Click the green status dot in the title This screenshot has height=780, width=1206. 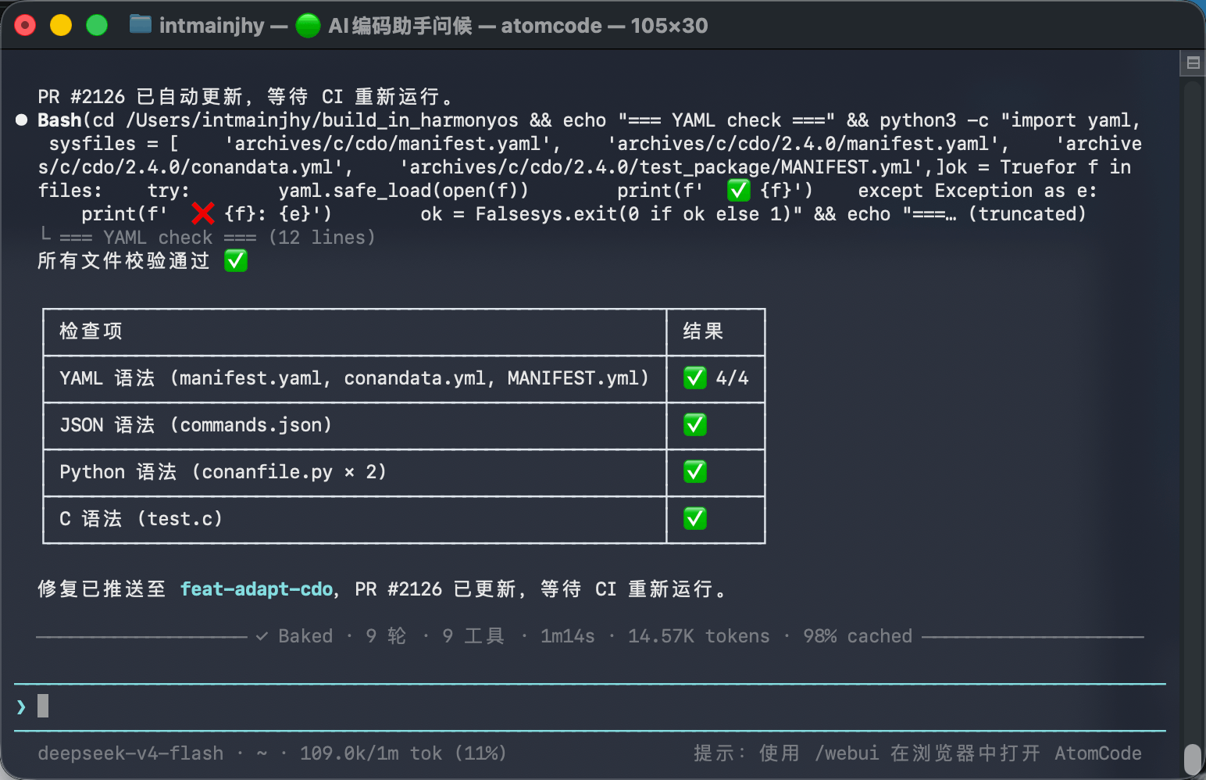pyautogui.click(x=308, y=26)
